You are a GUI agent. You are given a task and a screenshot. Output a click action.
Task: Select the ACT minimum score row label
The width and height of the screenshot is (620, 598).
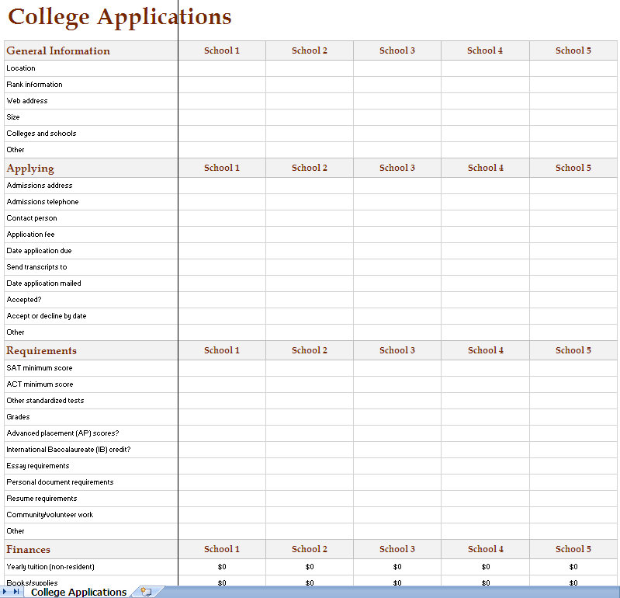click(x=40, y=384)
